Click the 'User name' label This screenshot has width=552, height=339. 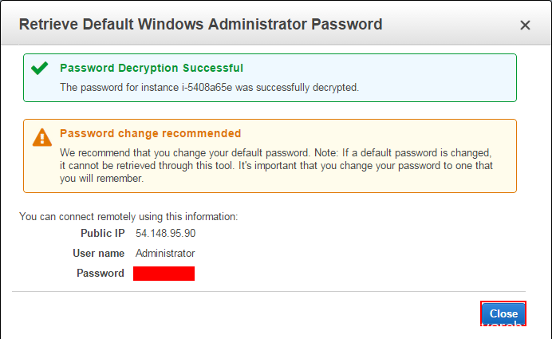(98, 253)
